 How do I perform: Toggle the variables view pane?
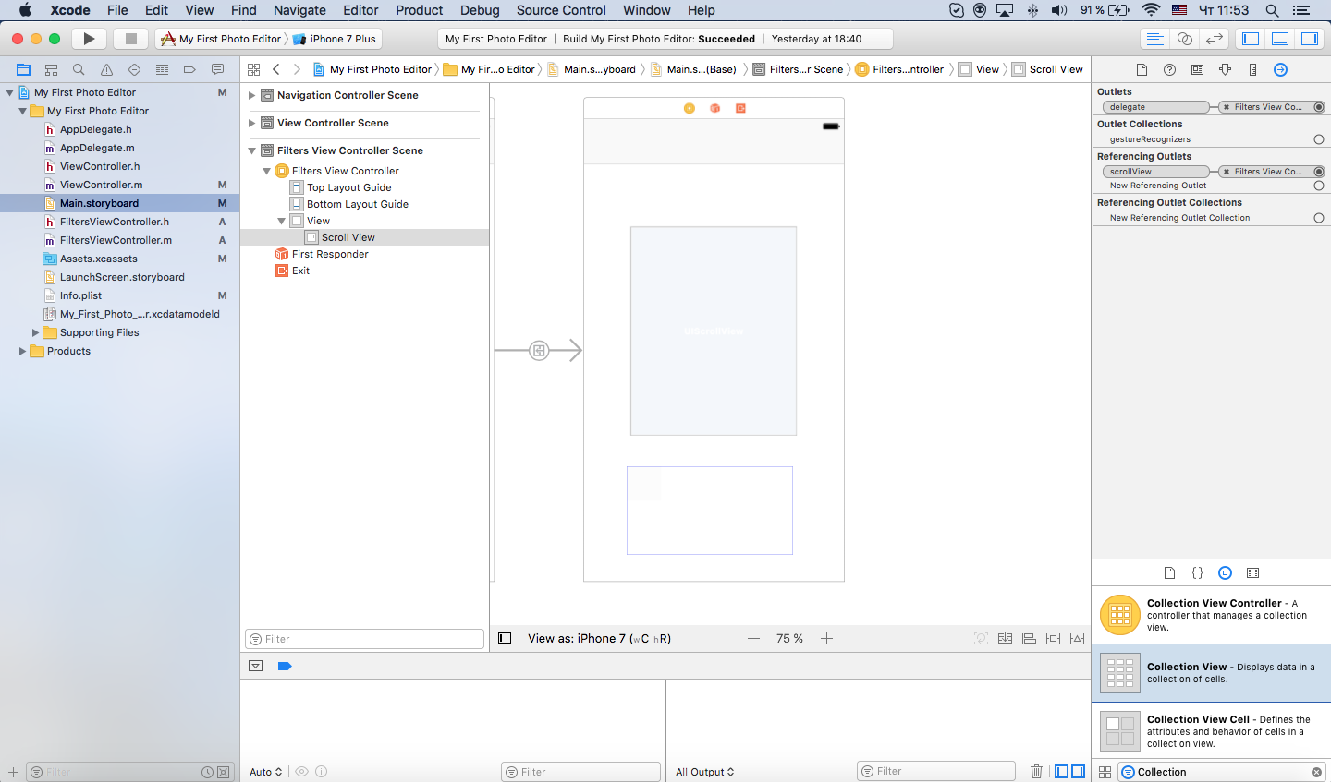tap(1061, 771)
